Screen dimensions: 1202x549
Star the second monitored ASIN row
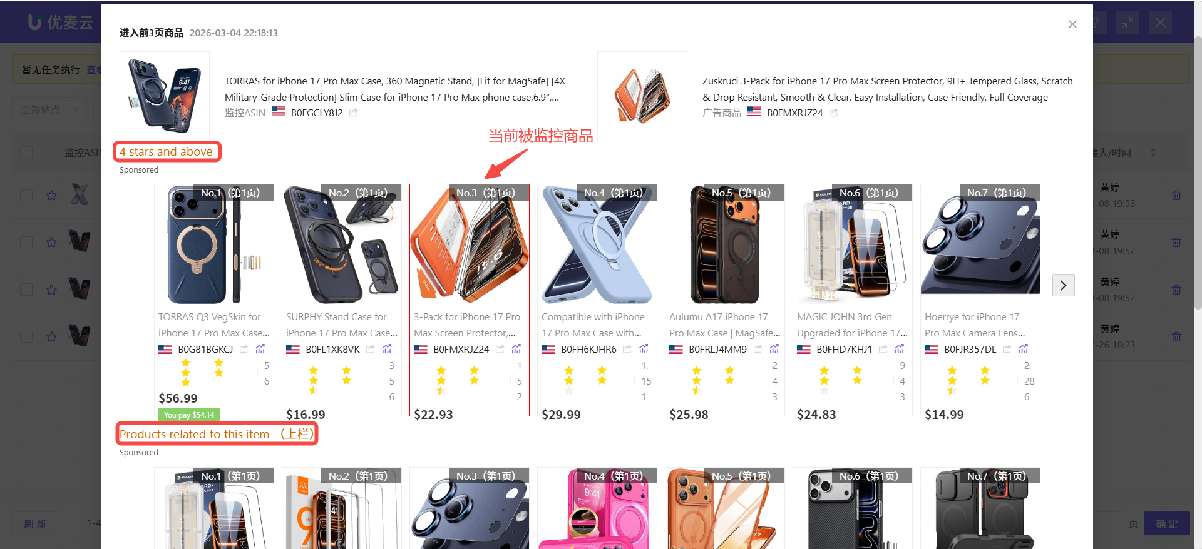[52, 242]
